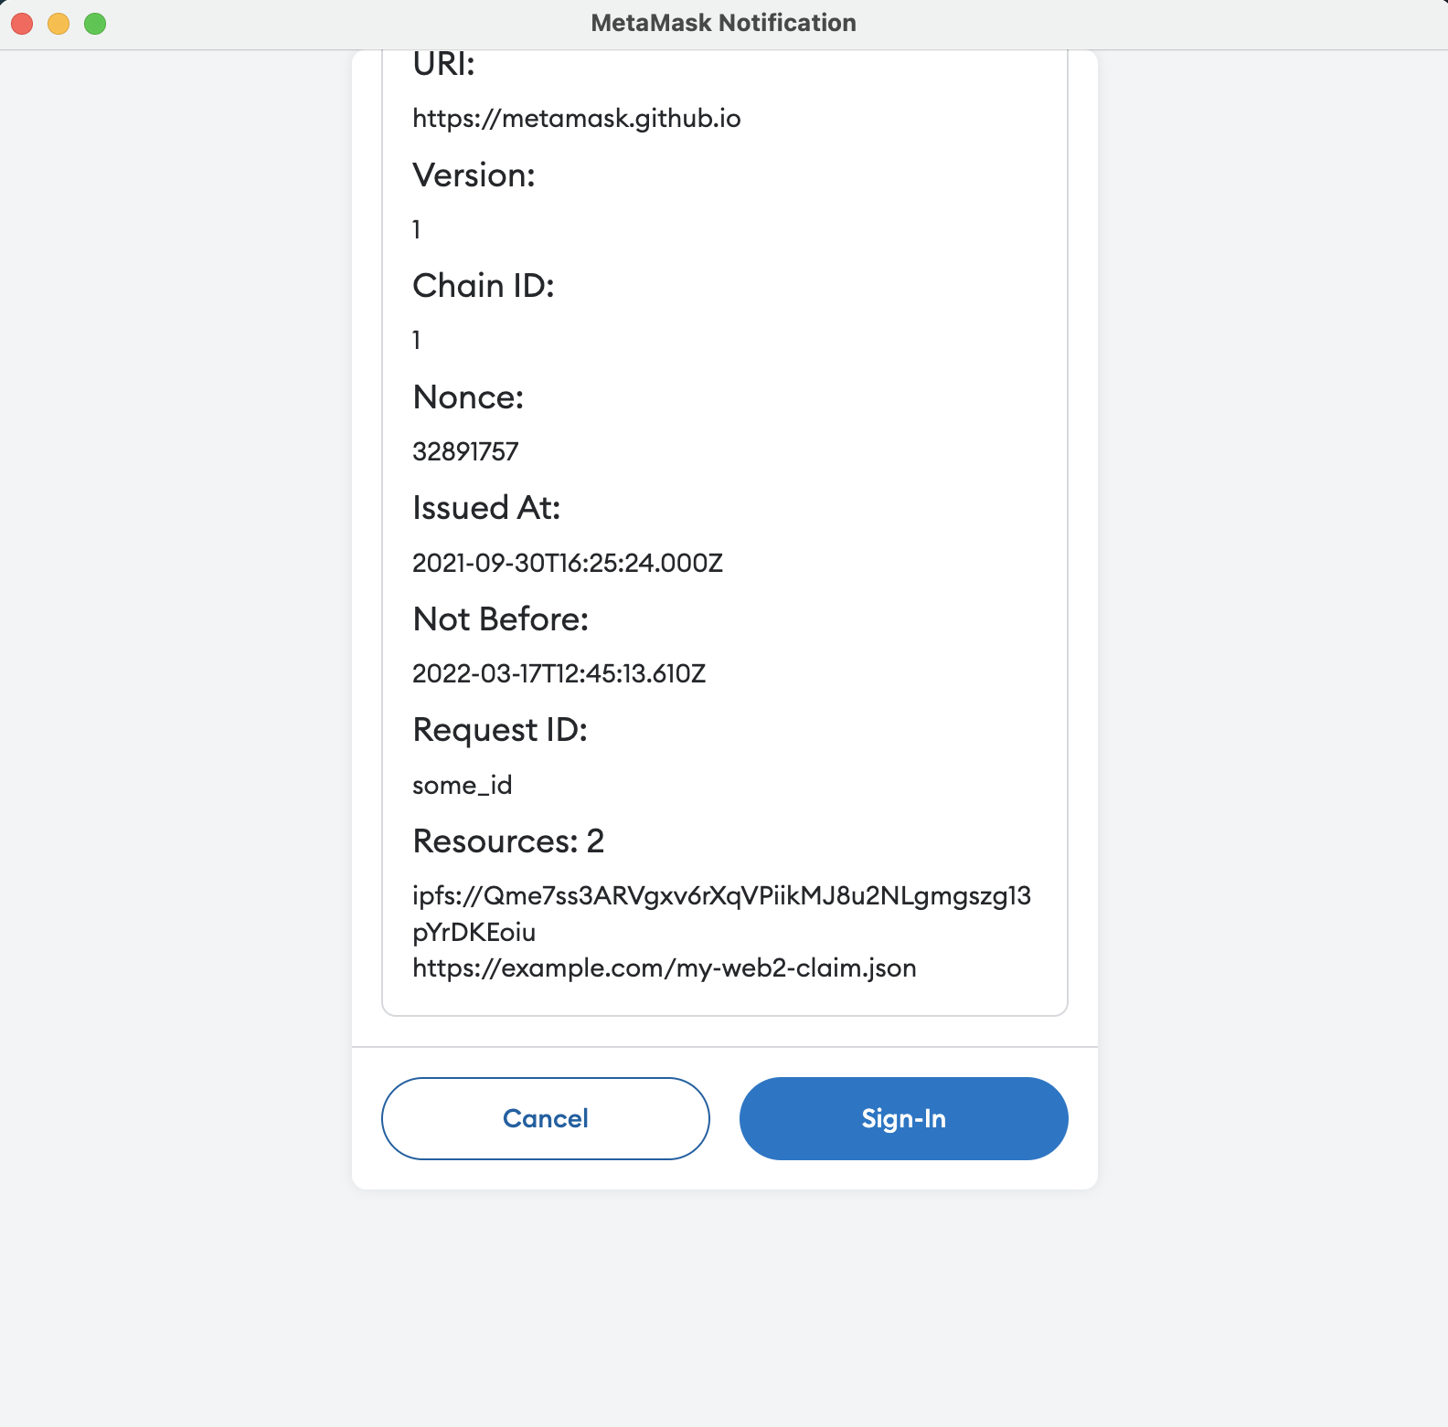Open the my-web2-claim.json resource link
The height and width of the screenshot is (1427, 1448).
tap(665, 967)
